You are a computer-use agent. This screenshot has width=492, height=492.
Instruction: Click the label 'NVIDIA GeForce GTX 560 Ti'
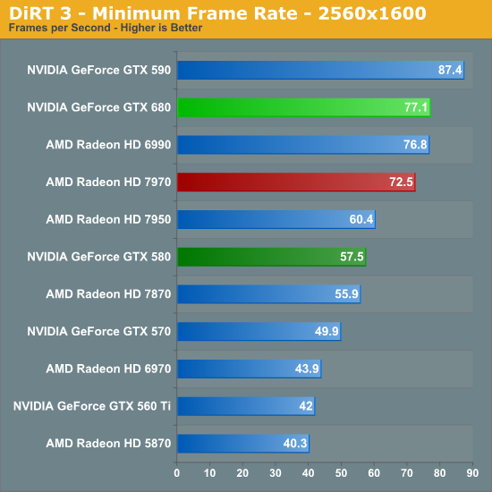point(92,406)
